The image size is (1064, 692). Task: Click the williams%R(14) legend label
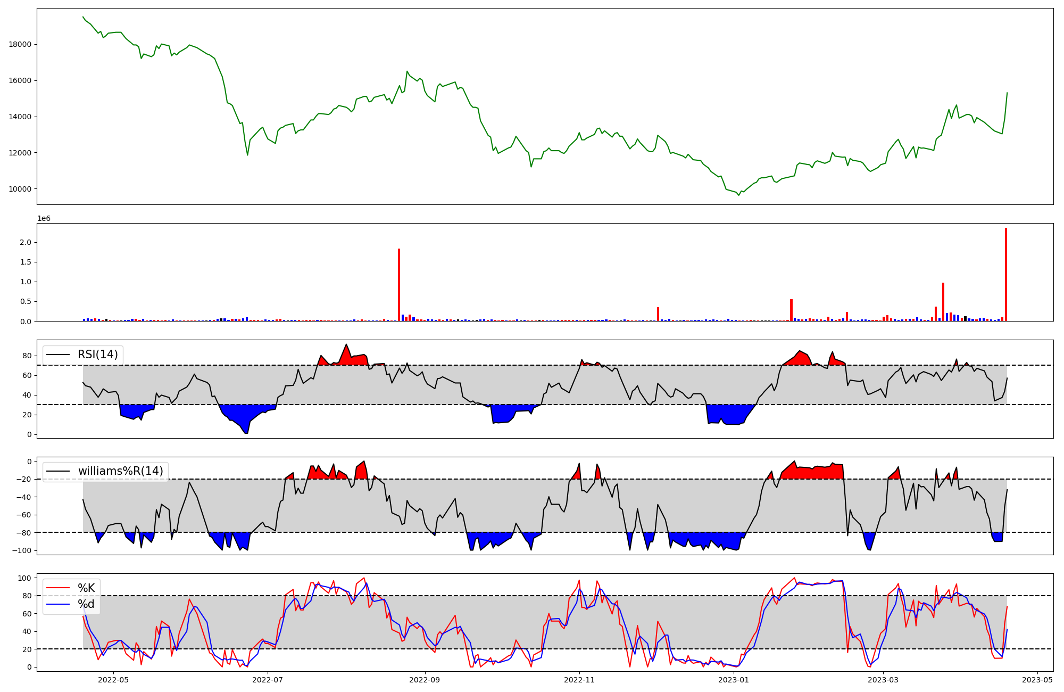pyautogui.click(x=121, y=471)
